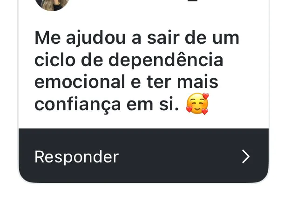Screen dimensions: 284x202
Task: Select the word "dependência" in the message
Action: click(x=166, y=61)
